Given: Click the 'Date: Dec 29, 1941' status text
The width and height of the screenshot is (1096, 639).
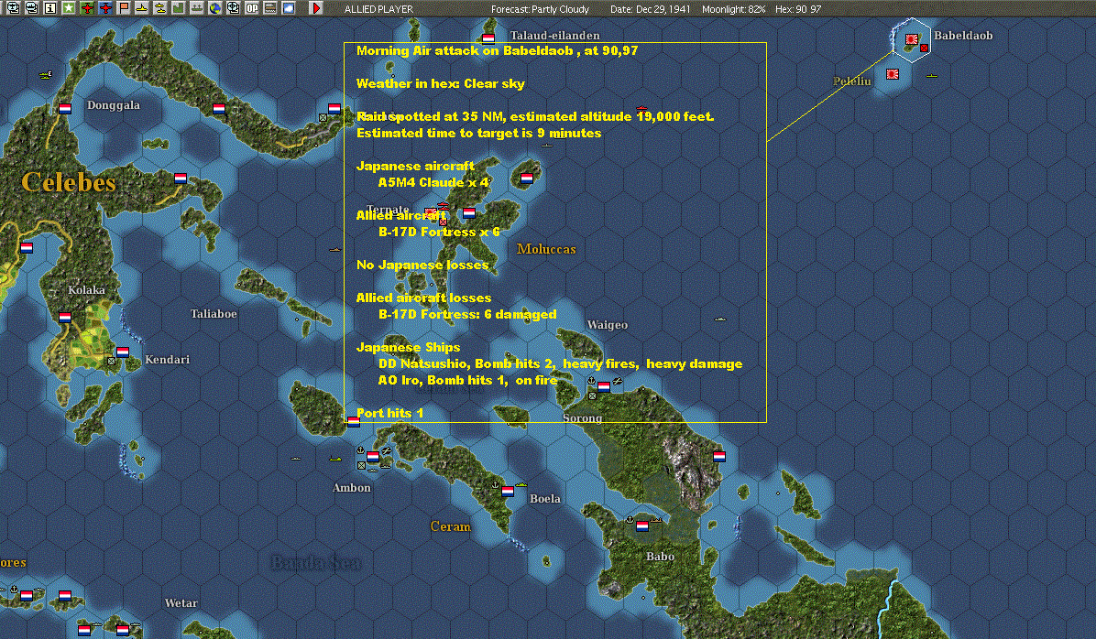Looking at the screenshot, I should click(650, 9).
